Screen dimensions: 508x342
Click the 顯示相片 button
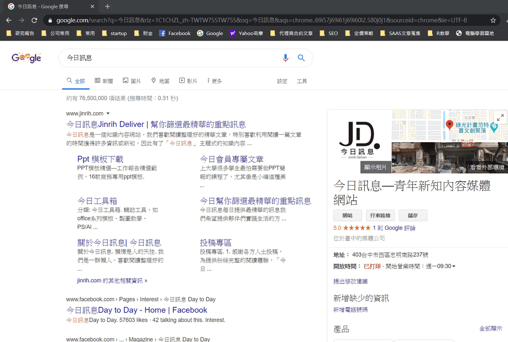pos(375,167)
